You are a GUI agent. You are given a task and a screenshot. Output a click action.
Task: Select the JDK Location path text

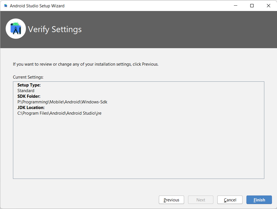pyautogui.click(x=59, y=113)
